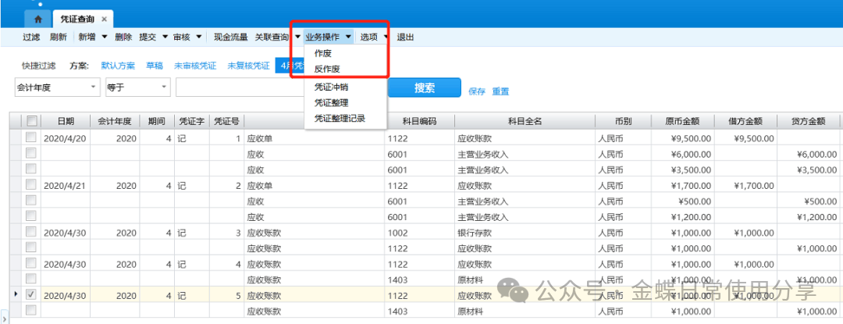
Task: Select the 凭证冲销 menu entry
Action: (x=331, y=87)
